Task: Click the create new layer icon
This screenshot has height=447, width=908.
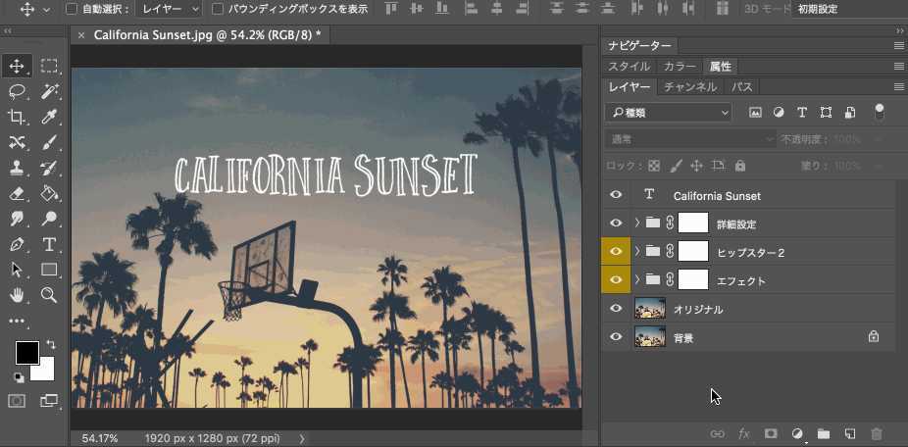Action: (x=850, y=433)
